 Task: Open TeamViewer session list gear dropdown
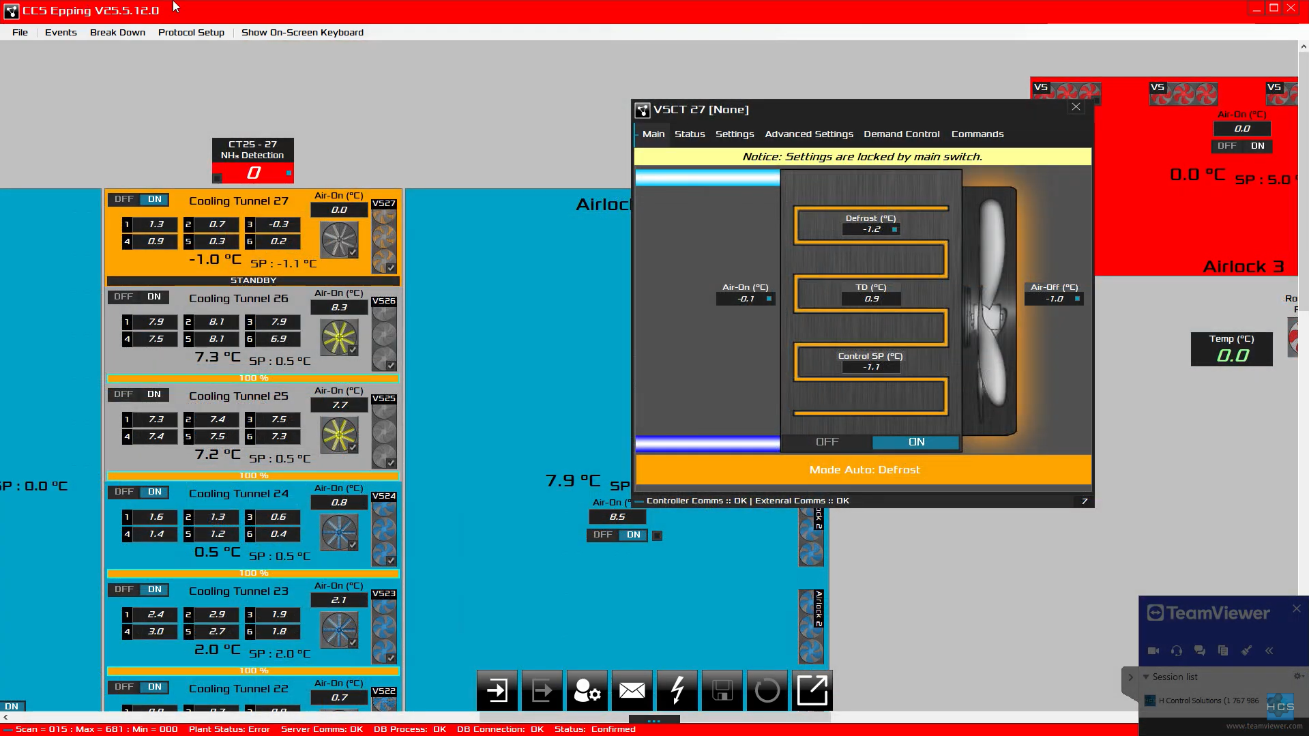click(1298, 676)
